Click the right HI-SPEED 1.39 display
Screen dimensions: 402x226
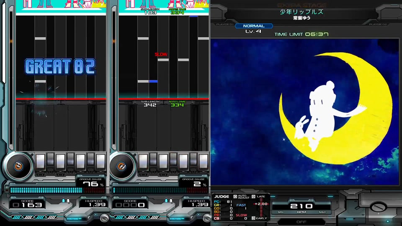click(196, 203)
